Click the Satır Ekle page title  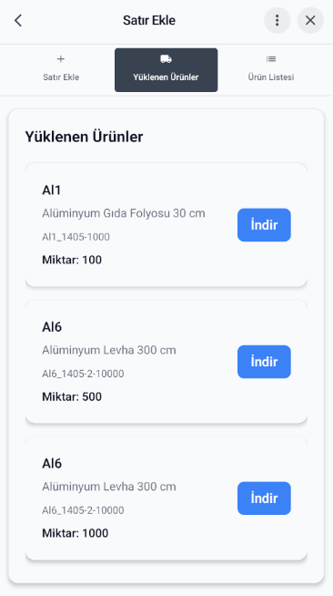point(149,21)
